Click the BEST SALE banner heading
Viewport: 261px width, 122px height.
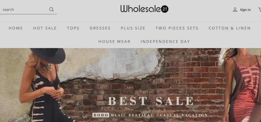coord(151,101)
